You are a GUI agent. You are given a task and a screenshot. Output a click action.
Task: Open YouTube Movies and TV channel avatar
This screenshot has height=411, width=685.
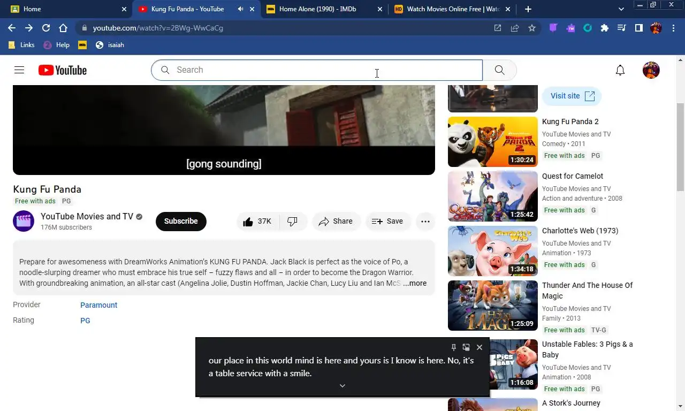24,221
